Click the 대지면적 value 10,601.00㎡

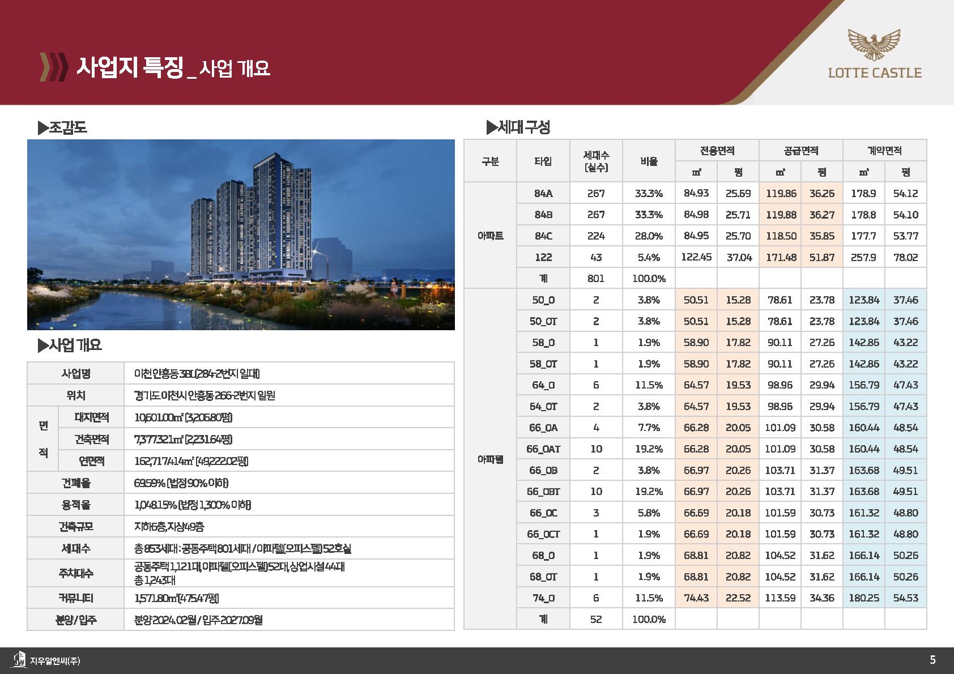tap(184, 417)
